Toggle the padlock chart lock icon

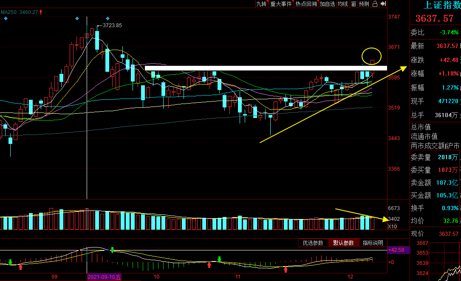point(375,4)
